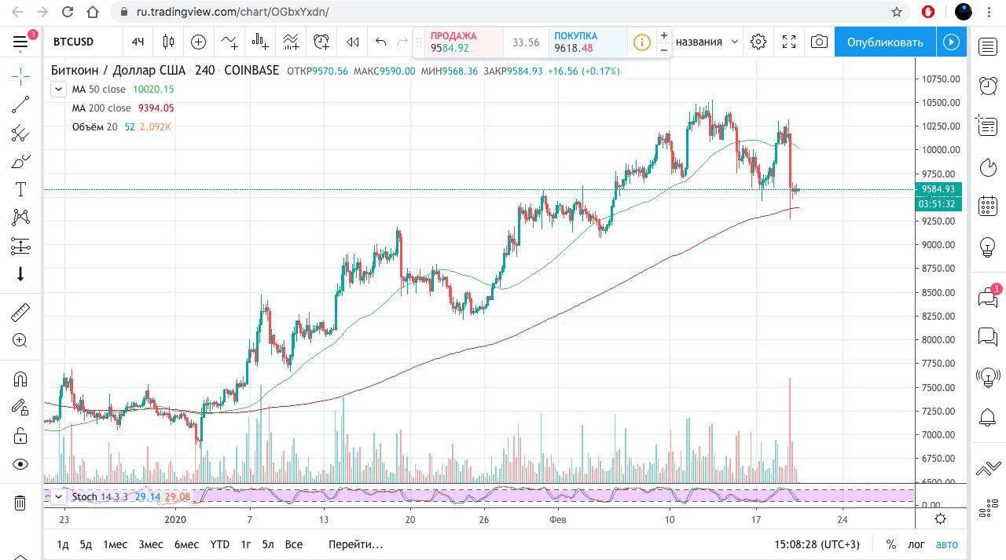Screen dimensions: 1006x560
Task: Toggle авто auto scale
Action: pos(947,544)
